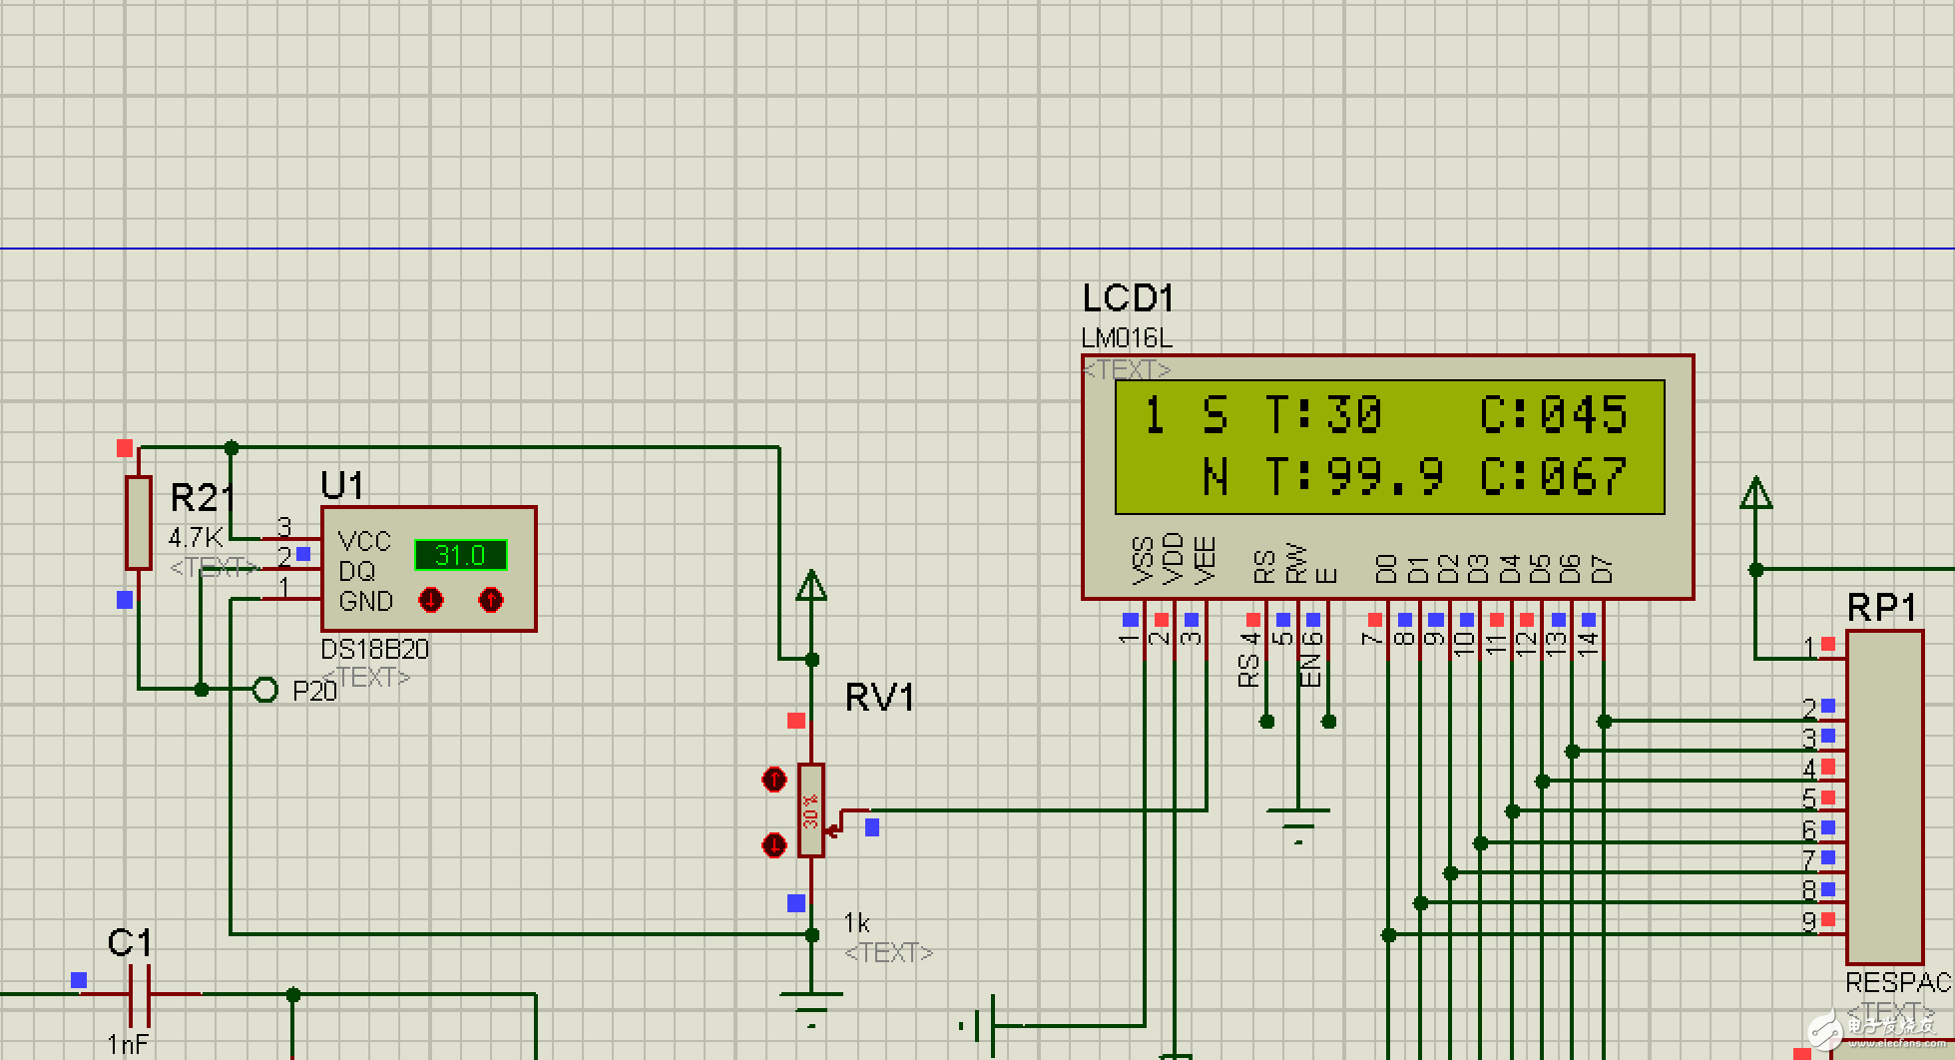Screen dimensions: 1955x1060
Task: Select the R21 reference label
Action: (203, 497)
